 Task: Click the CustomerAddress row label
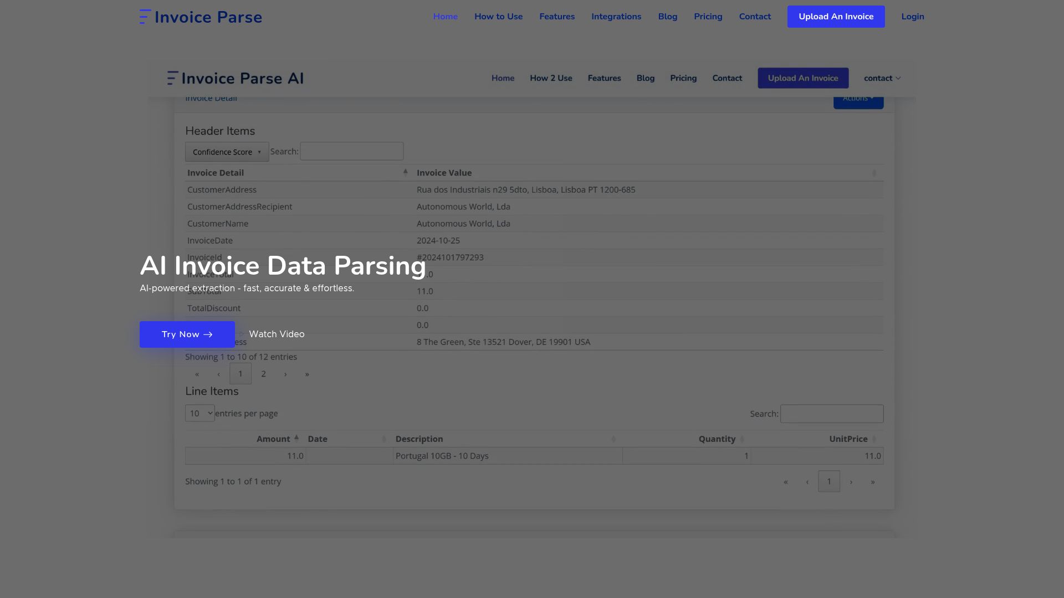[222, 189]
